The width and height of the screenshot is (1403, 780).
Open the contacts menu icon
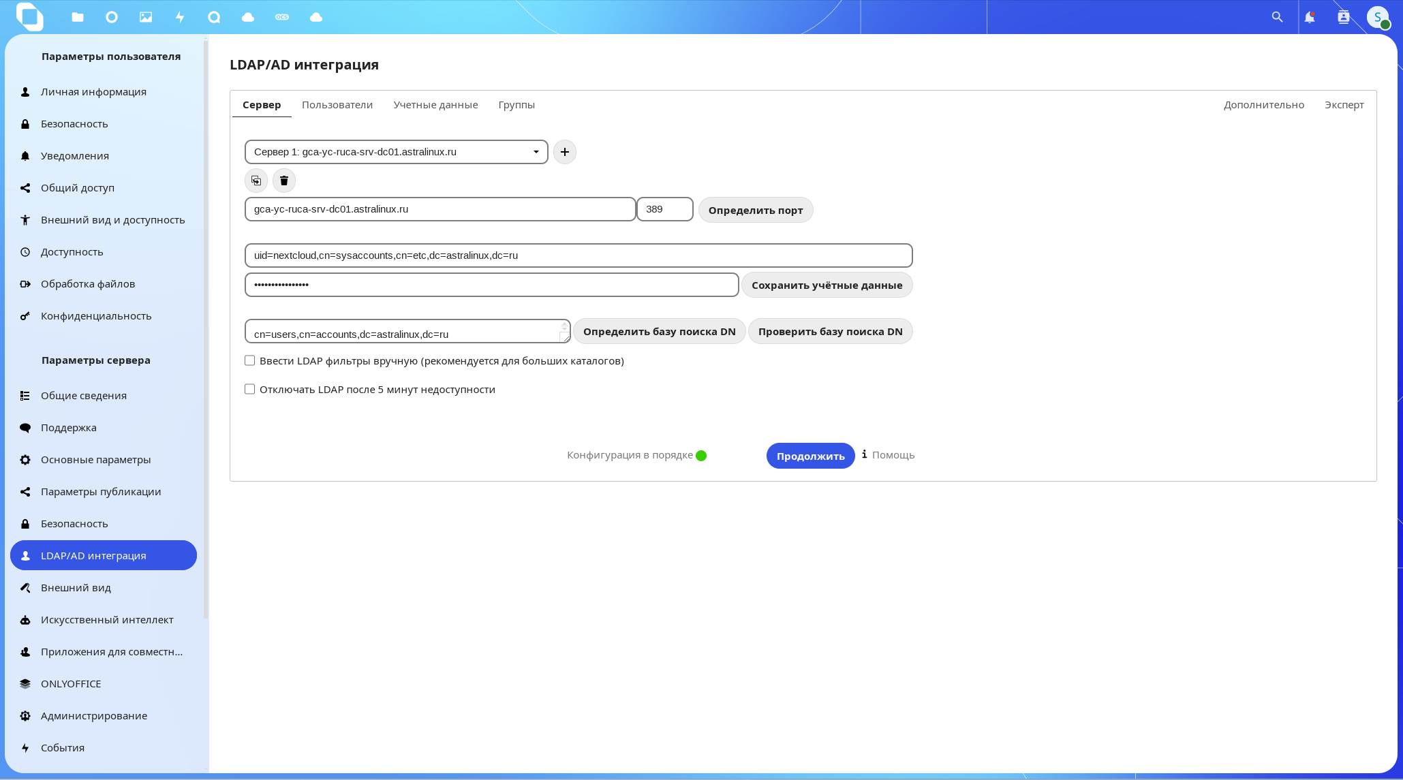pos(1344,17)
